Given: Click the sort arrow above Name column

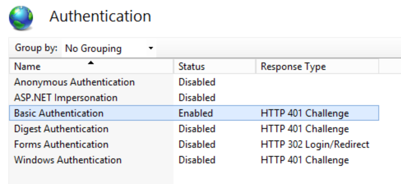Looking at the screenshot, I should point(91,62).
